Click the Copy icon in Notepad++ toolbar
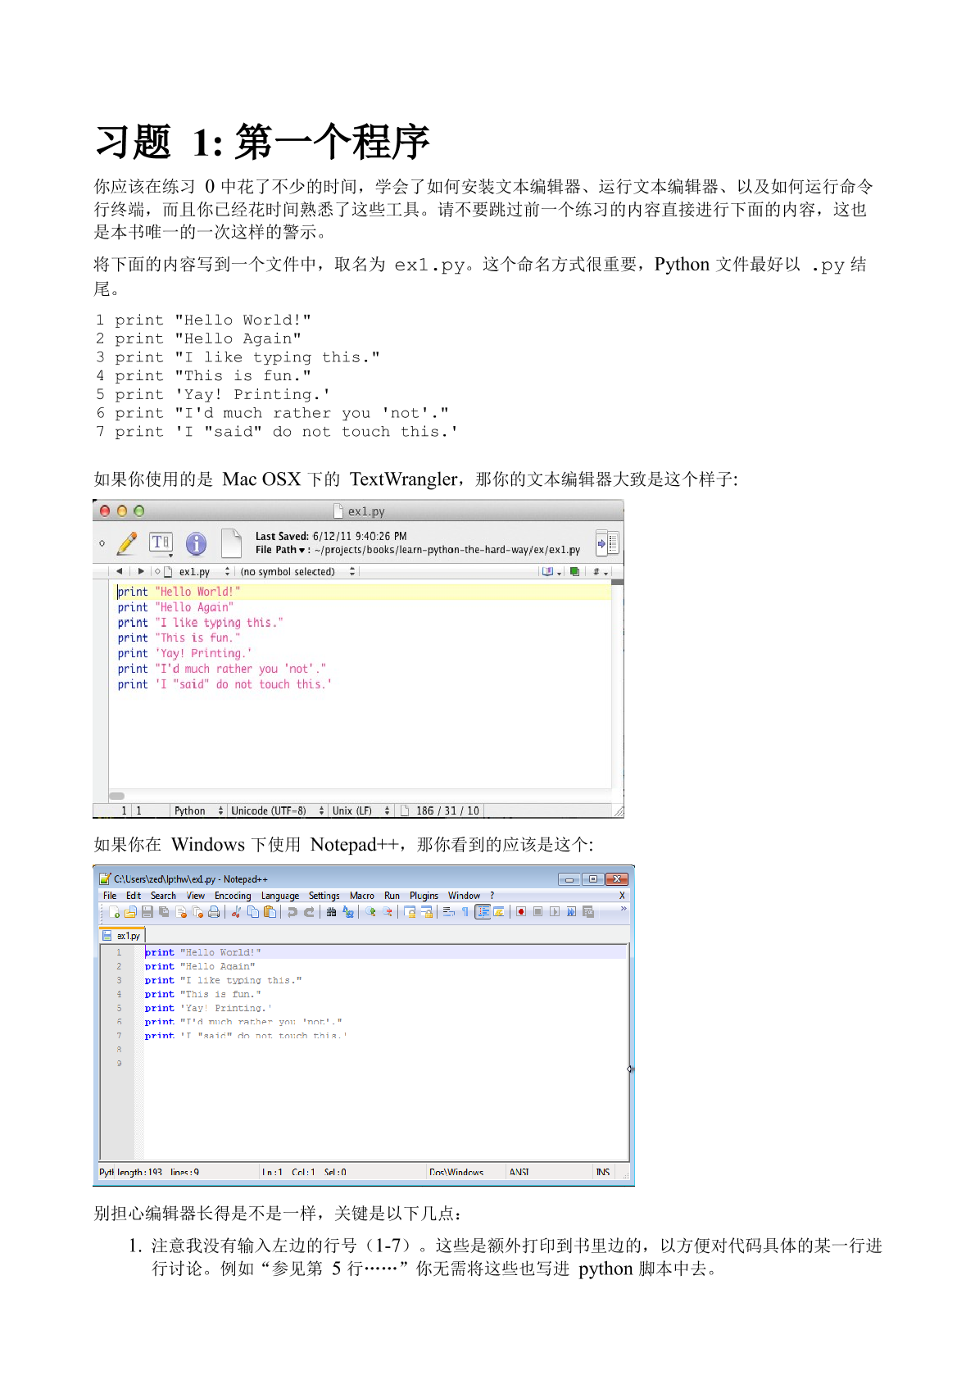Image resolution: width=975 pixels, height=1380 pixels. [x=253, y=911]
